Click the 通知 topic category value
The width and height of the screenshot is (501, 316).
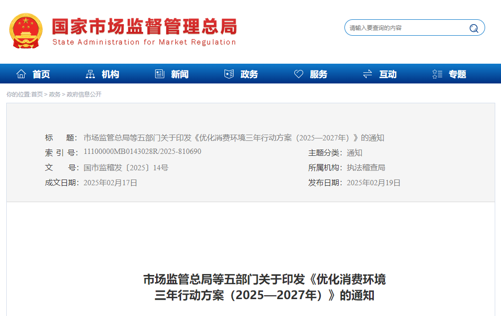355,153
